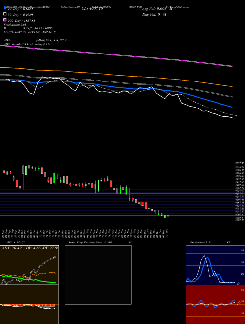The width and height of the screenshot is (245, 324).
Task: Click the date labels axis below candles
Action: coord(85,233)
